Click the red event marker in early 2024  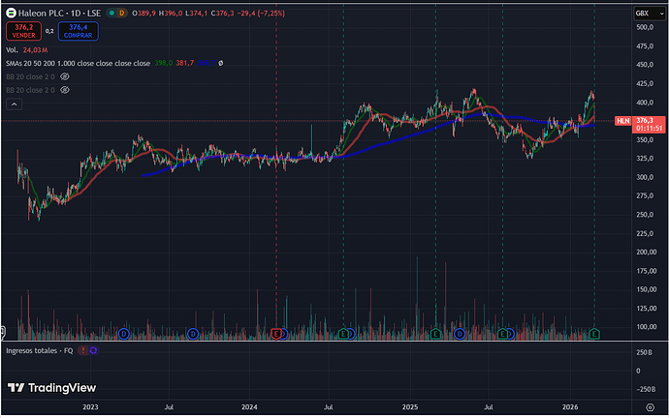coord(277,334)
